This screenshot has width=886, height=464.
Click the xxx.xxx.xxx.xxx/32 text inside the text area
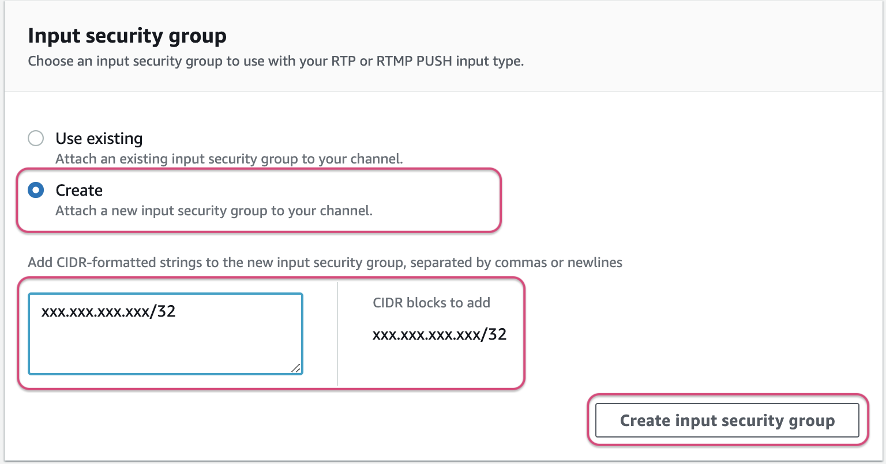tap(108, 312)
